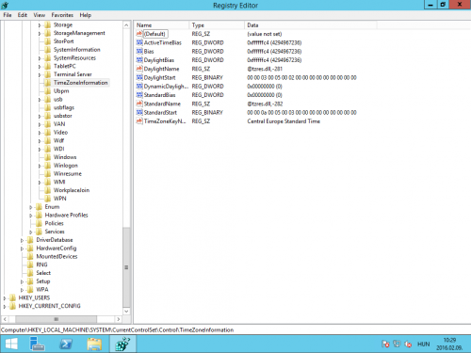Screen dimensions: 471x353
Task: Click the DynamicDaylight value icon
Action: click(139, 86)
